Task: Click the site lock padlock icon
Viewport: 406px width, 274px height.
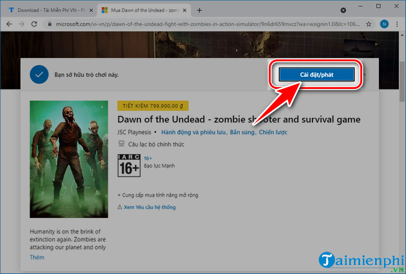Action: [50, 24]
